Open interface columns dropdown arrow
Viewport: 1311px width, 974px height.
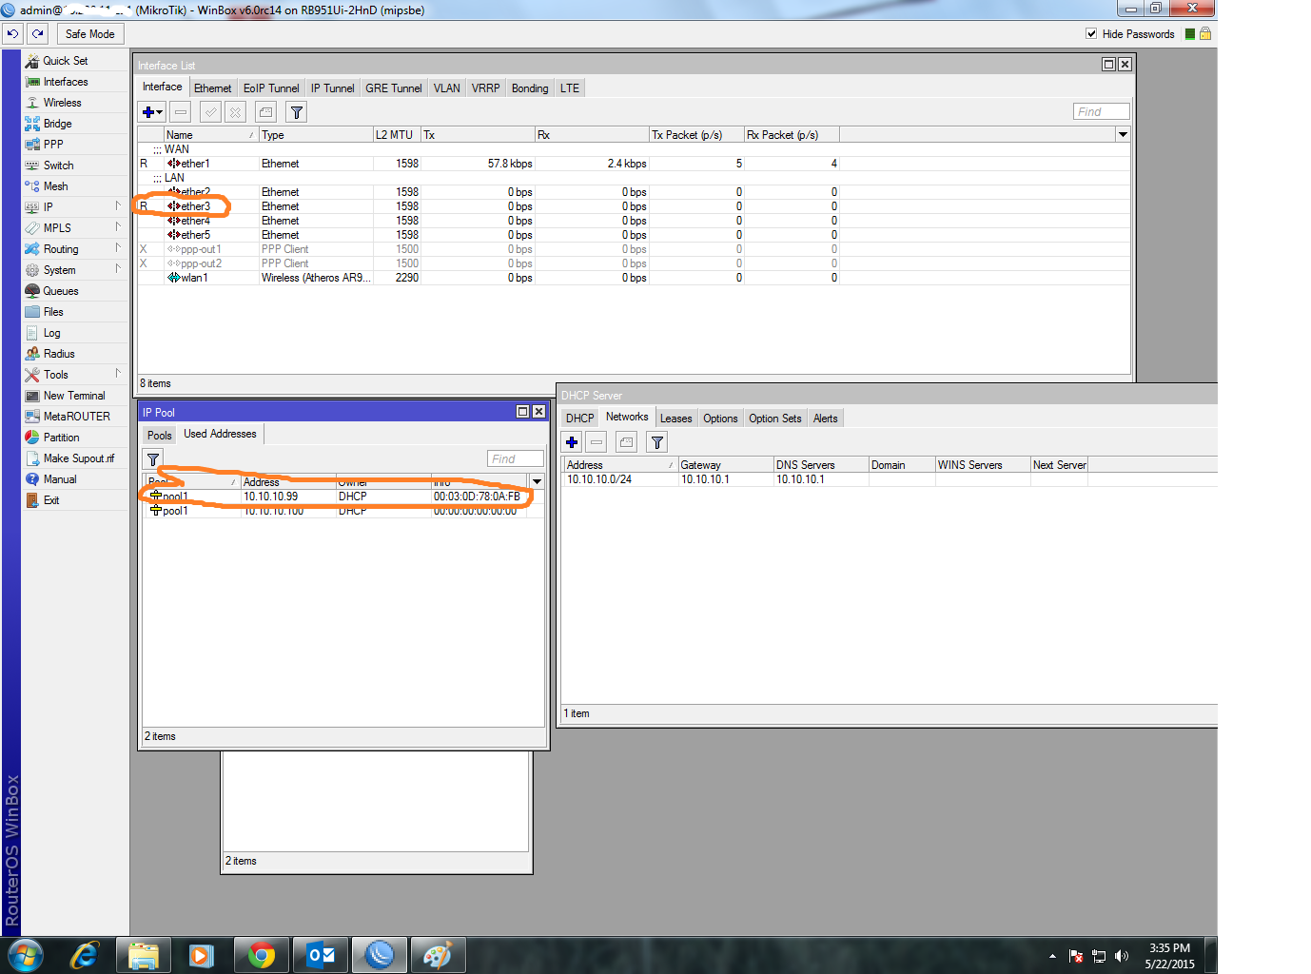tap(1121, 134)
